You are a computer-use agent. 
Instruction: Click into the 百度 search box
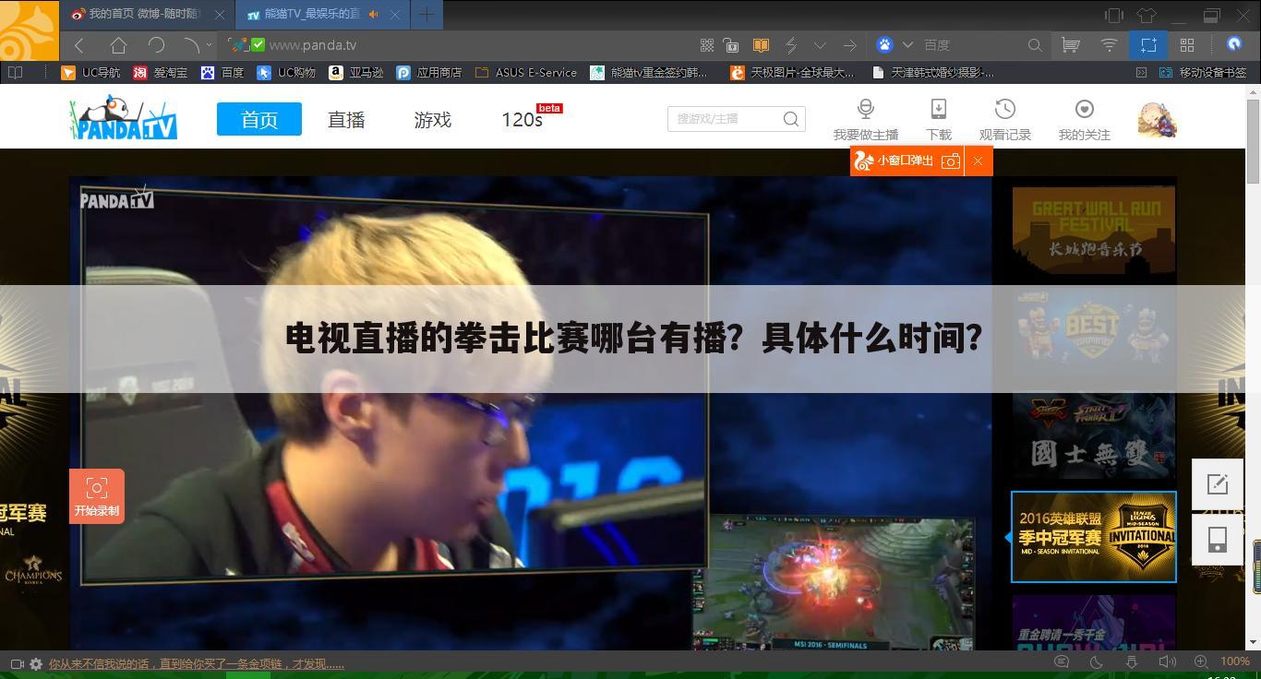click(x=972, y=44)
